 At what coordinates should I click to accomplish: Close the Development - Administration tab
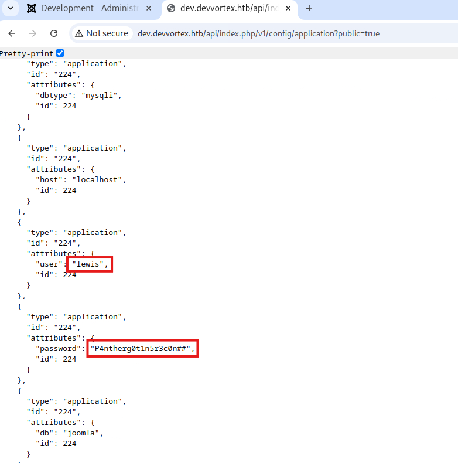[x=149, y=8]
